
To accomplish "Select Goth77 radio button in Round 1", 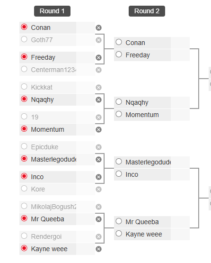I will coord(24,39).
